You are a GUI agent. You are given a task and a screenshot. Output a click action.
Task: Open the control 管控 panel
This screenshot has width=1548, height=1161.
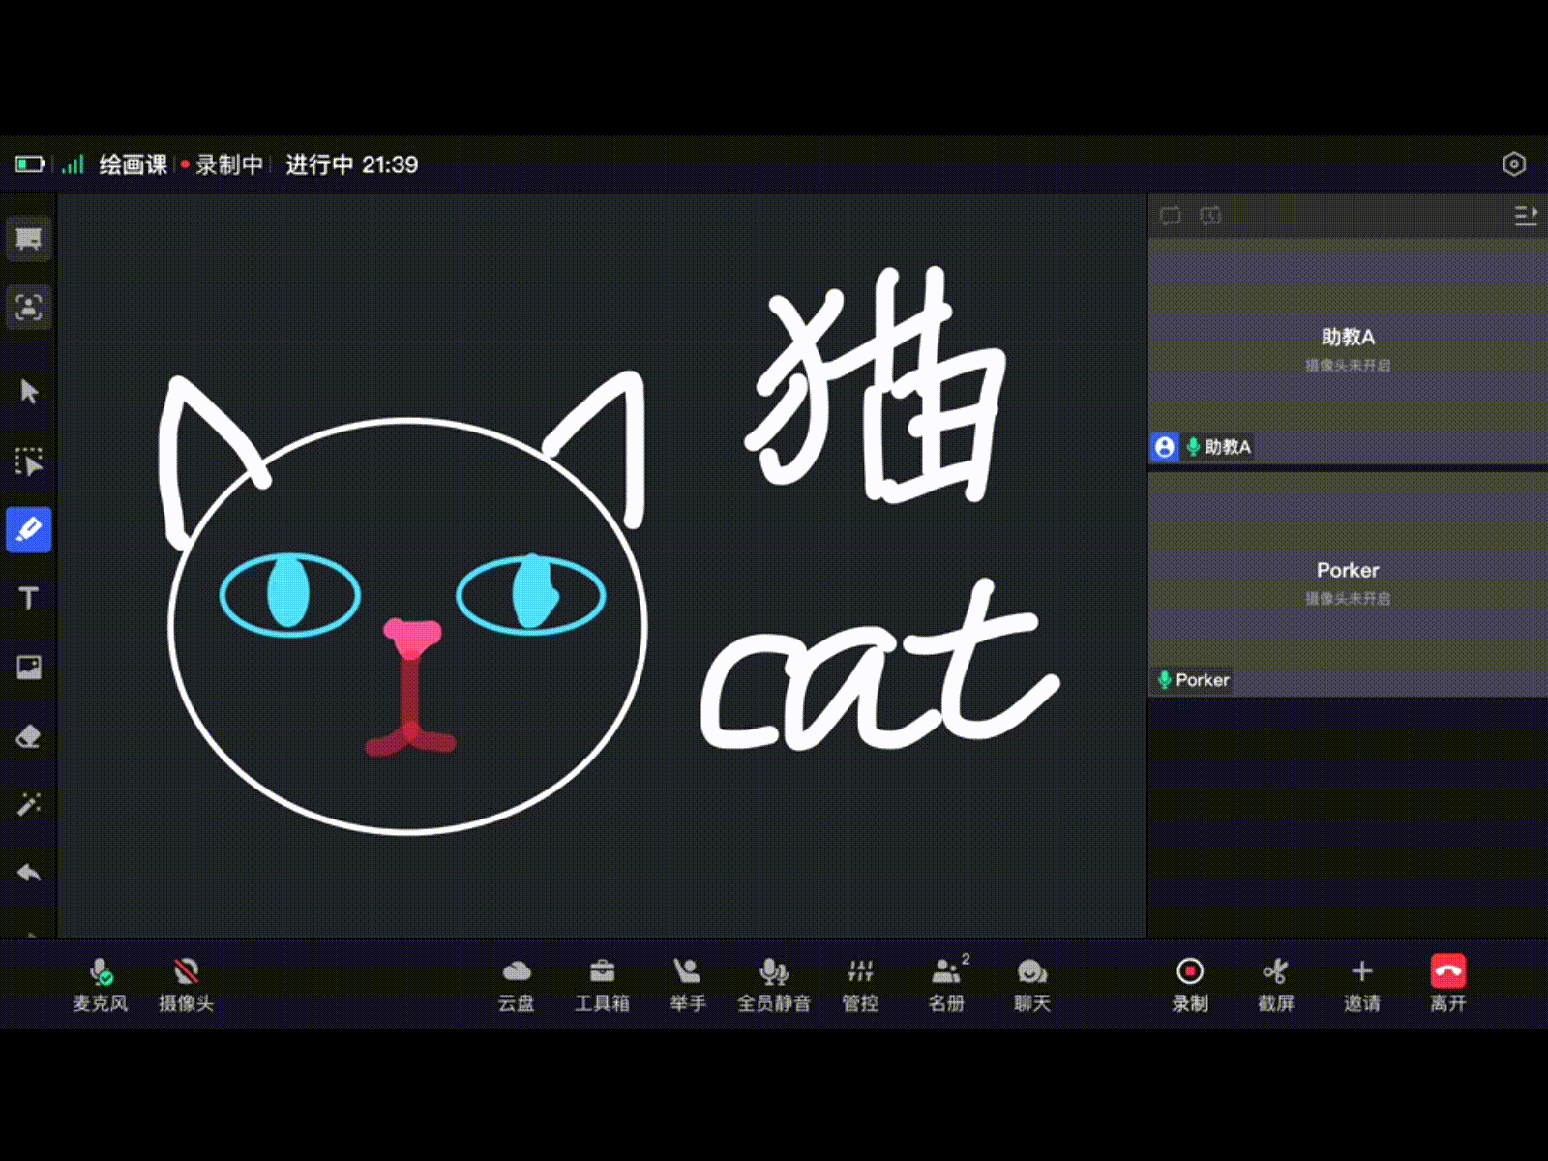tap(860, 985)
